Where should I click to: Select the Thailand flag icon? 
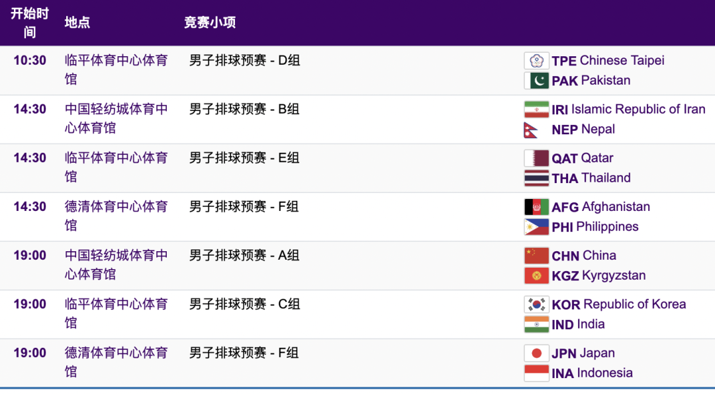536,178
